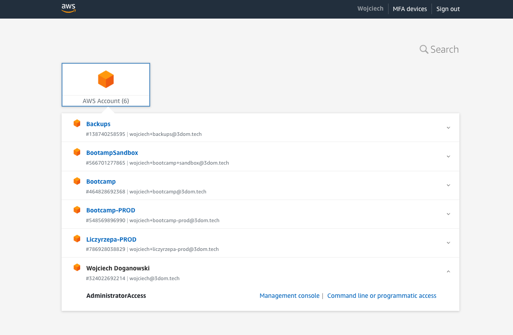Click email wojciech+bootcamp+sandbox@3dom.tech
The image size is (513, 335).
tap(179, 163)
